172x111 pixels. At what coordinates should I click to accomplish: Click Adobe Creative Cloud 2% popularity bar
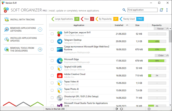coord(157,75)
